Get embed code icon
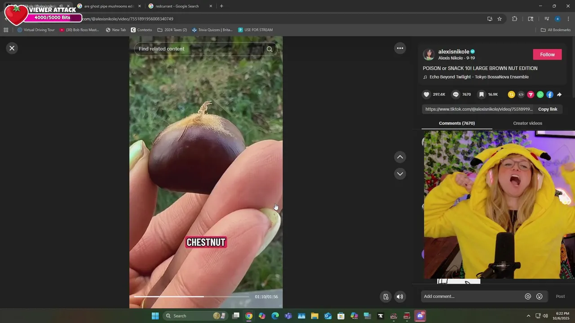Viewport: 575px width, 323px height. coord(521,95)
